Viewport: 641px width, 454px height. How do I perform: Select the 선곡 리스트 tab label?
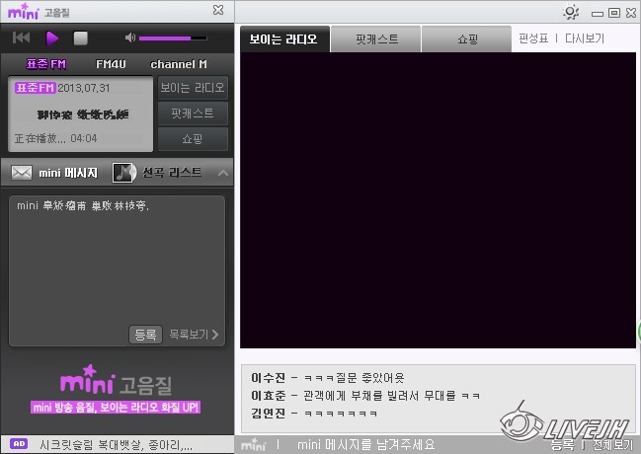tap(172, 173)
